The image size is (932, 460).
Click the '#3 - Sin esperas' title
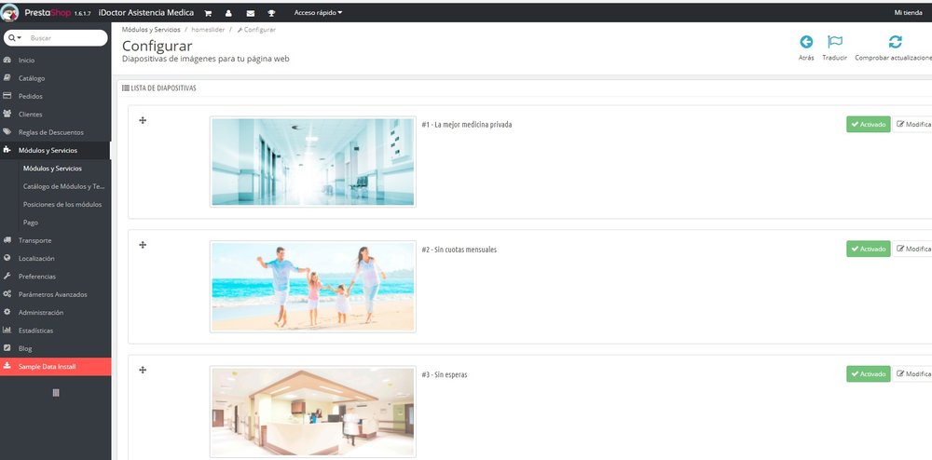click(x=444, y=375)
